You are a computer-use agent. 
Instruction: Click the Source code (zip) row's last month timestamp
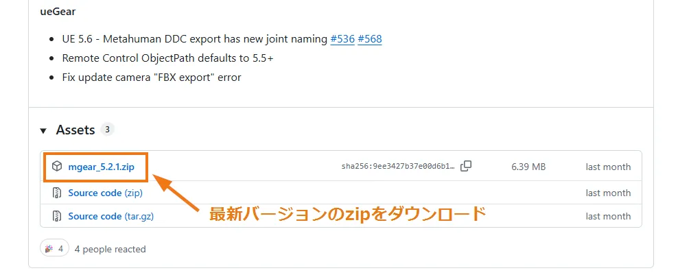(608, 193)
